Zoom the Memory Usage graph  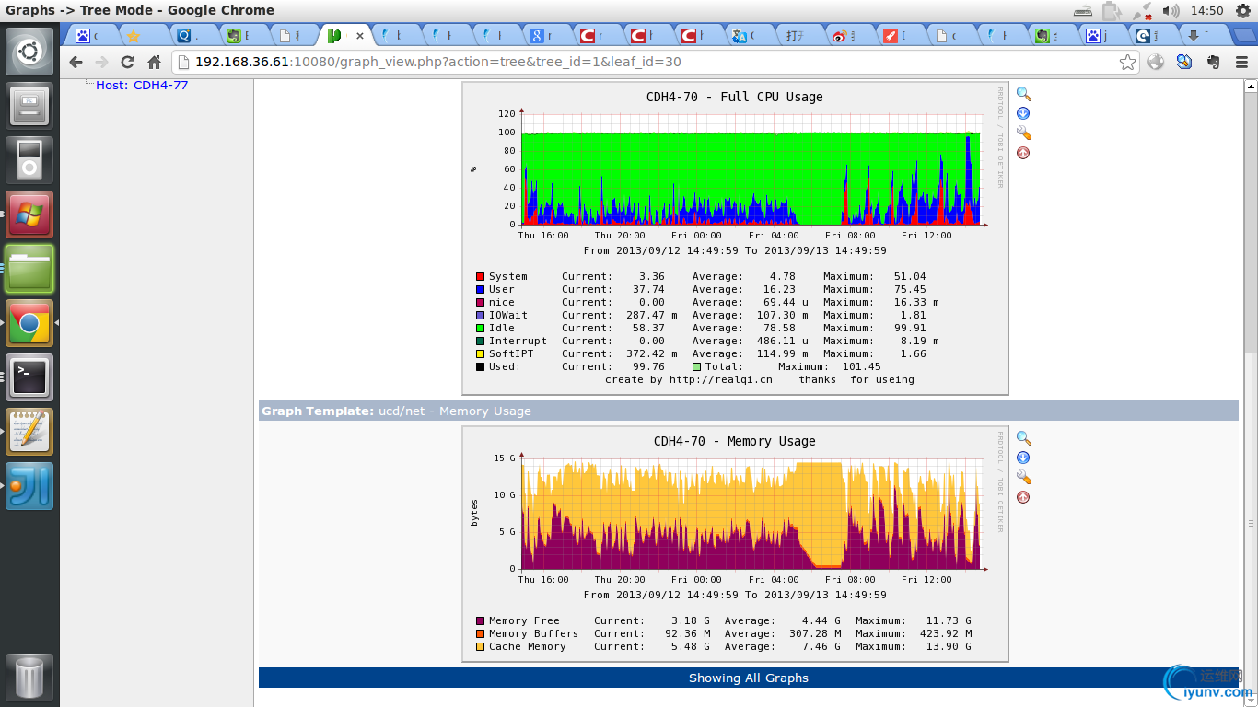1023,438
